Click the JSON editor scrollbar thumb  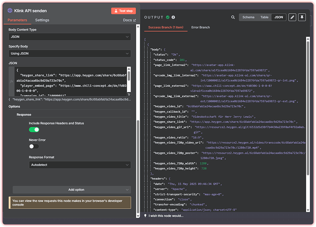[x=129, y=76]
